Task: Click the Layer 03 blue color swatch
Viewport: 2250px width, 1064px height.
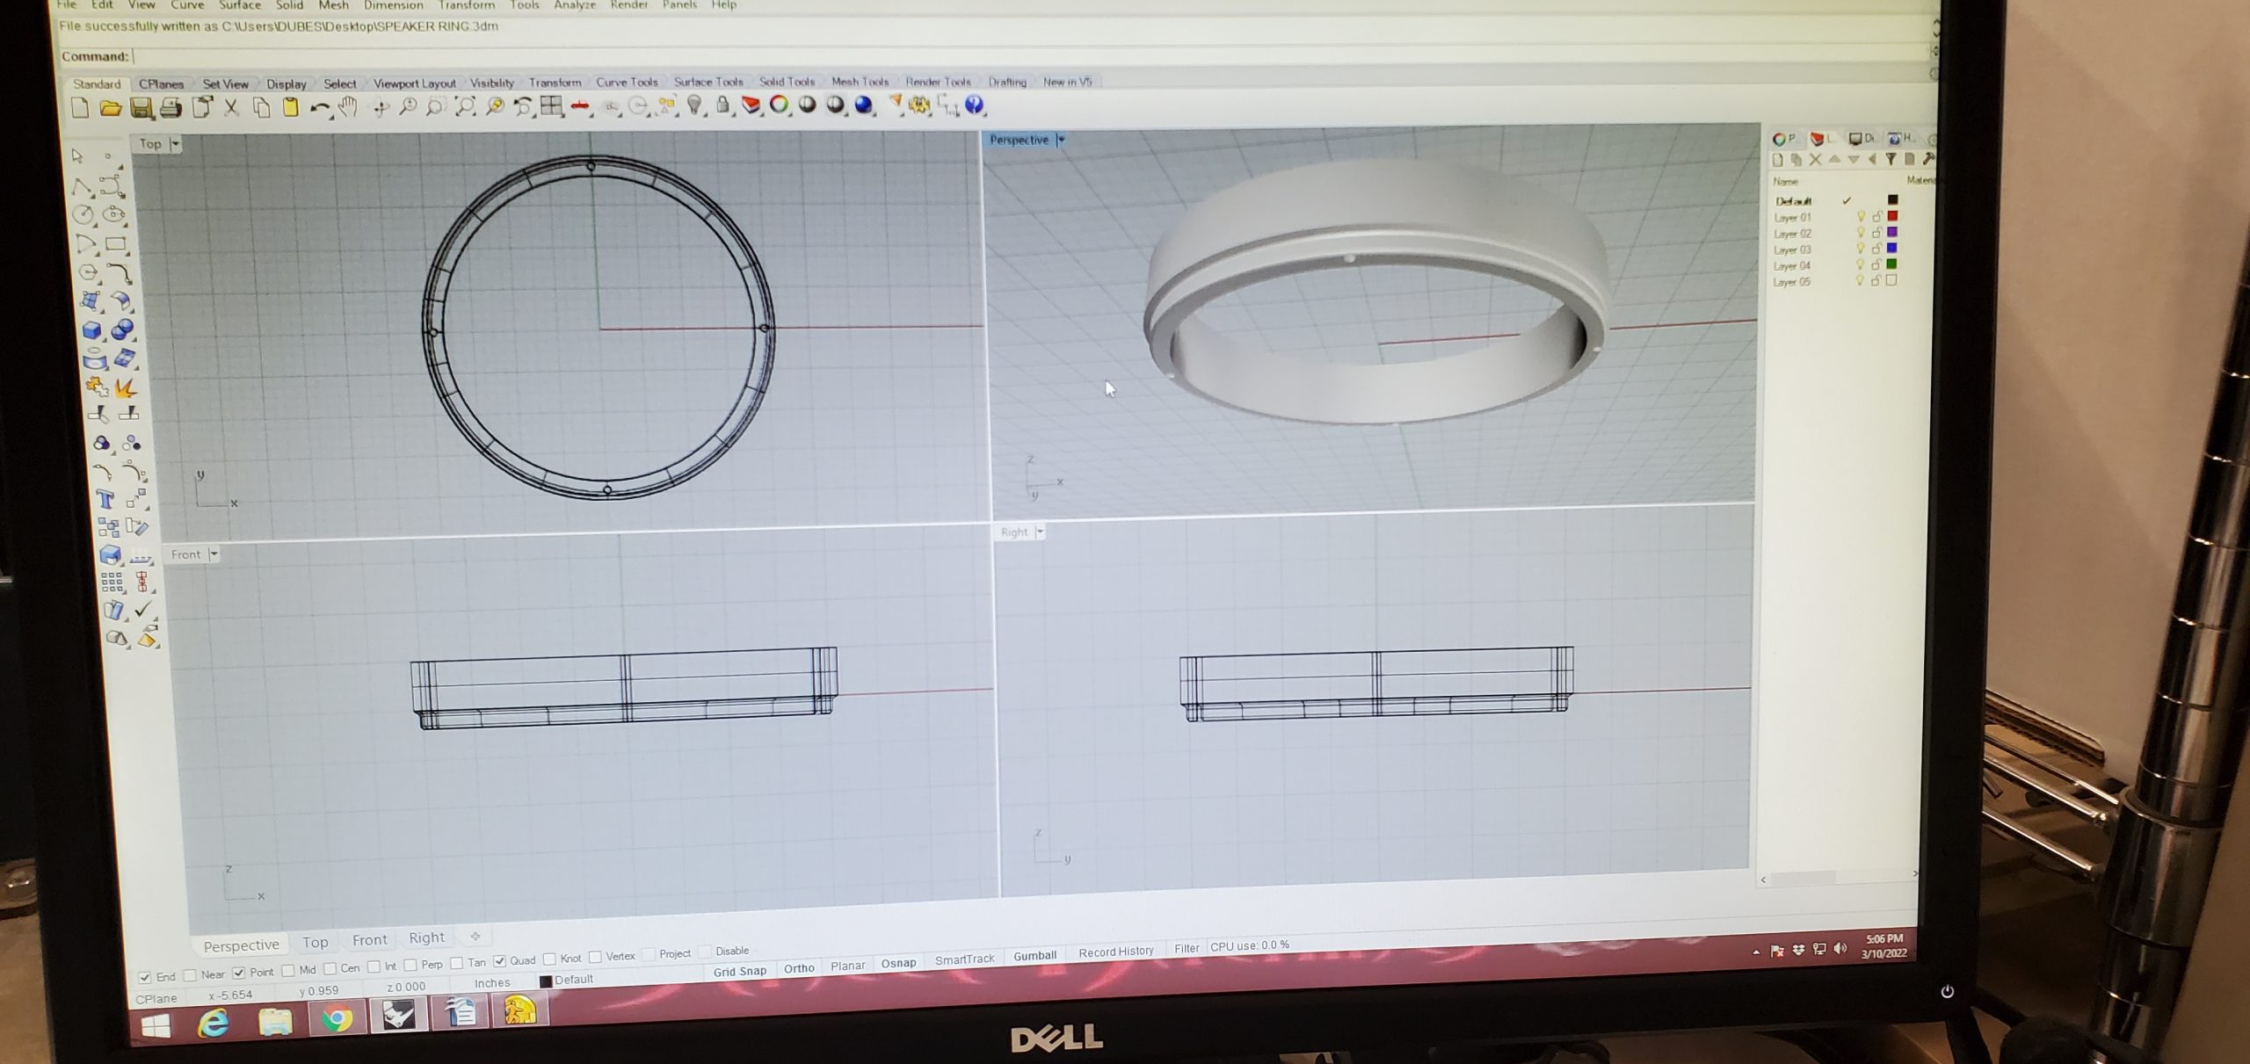Action: click(x=1892, y=249)
